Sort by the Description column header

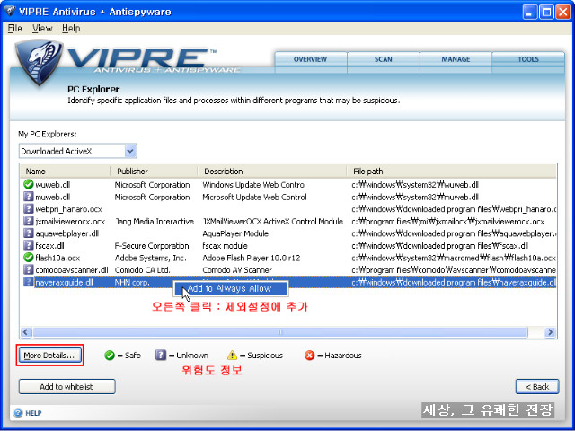point(272,172)
